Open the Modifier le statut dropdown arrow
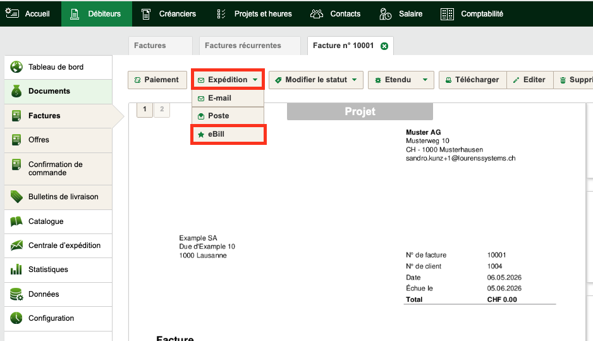Viewport: 593px width, 341px height. [355, 80]
